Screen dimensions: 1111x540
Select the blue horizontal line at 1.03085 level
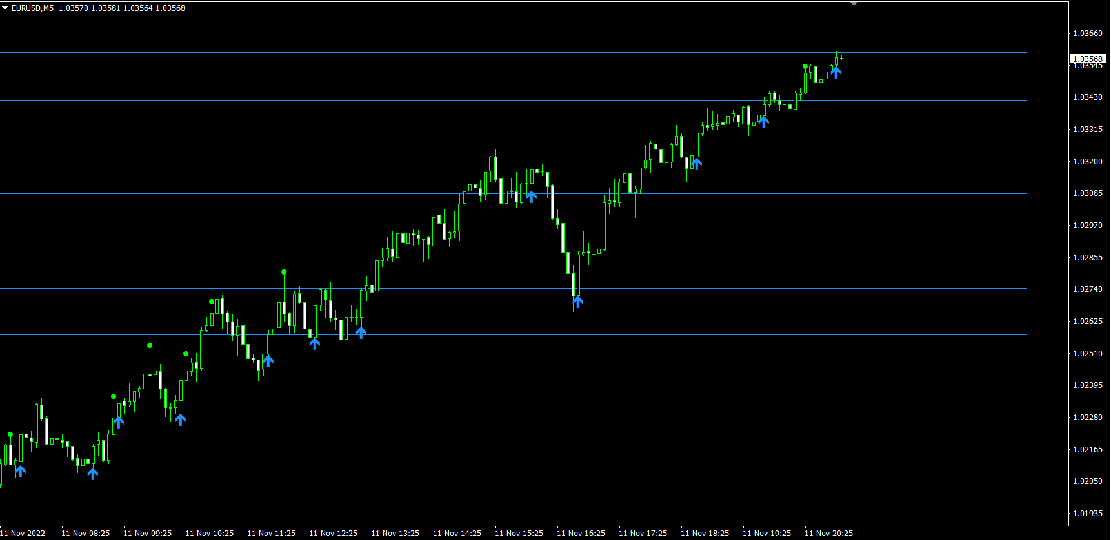click(x=514, y=194)
